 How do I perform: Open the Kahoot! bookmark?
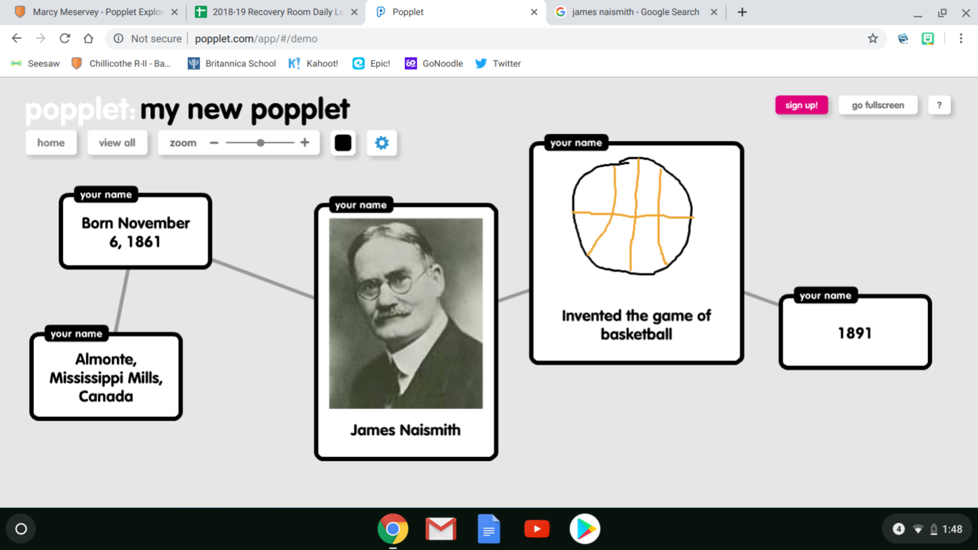pos(314,63)
